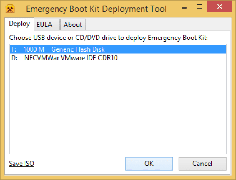
Task: Click the window title text
Action: pos(96,9)
